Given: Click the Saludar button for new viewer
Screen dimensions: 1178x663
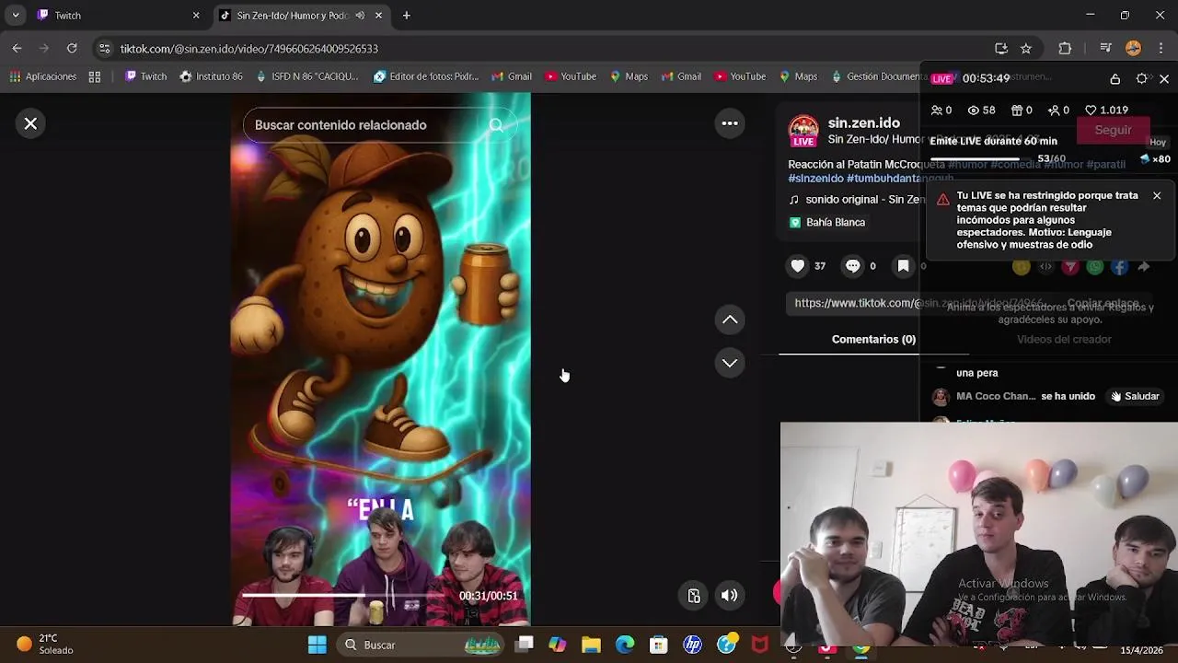Looking at the screenshot, I should [x=1134, y=397].
